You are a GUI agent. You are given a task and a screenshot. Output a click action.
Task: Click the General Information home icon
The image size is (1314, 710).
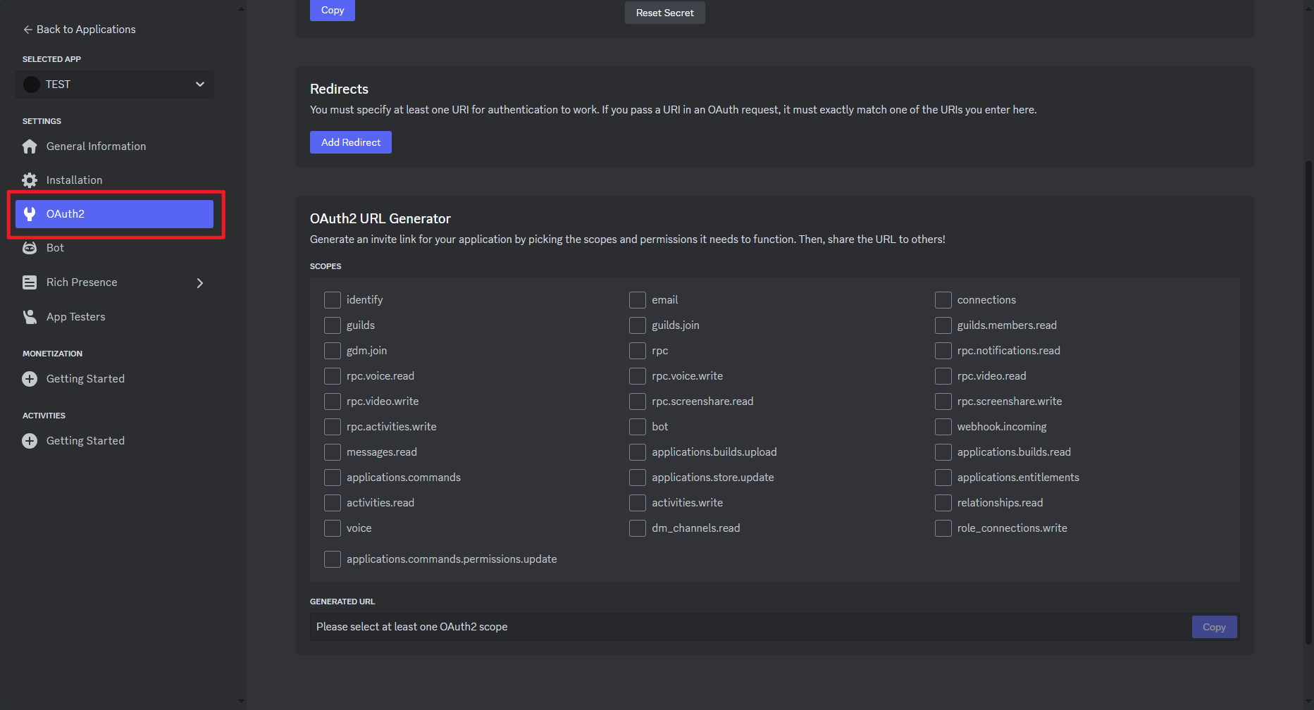(30, 147)
